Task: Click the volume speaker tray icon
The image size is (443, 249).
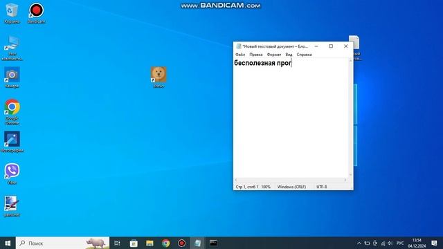Action: point(390,243)
